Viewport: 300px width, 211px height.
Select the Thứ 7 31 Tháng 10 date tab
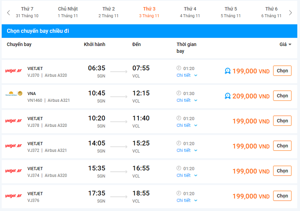point(27,12)
